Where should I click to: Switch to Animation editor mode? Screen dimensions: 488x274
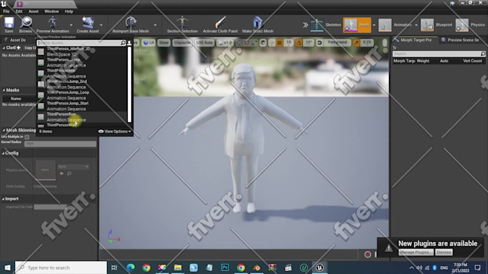395,25
